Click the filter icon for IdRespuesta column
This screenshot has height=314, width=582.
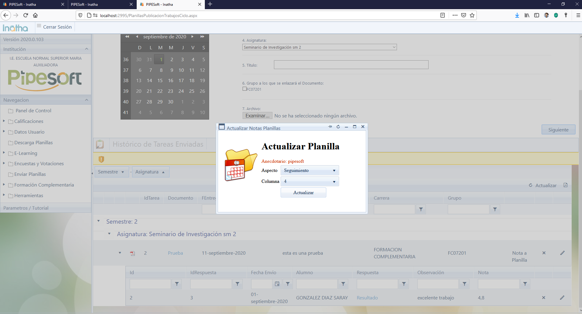tap(237, 284)
